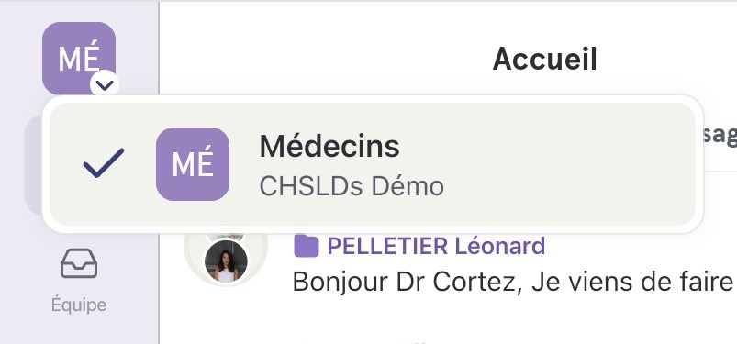The width and height of the screenshot is (737, 344).
Task: Click the purple folder icon by PELLETIER
Action: pos(307,246)
